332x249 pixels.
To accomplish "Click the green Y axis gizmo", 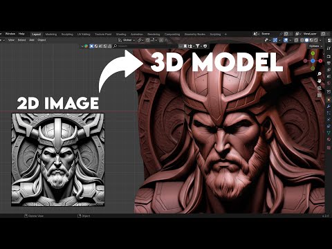I will [313, 53].
